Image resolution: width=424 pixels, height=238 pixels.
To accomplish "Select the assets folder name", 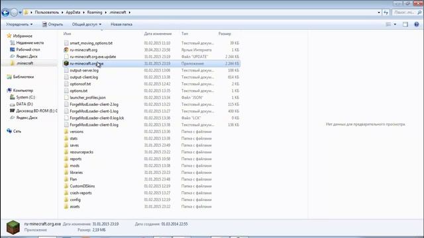I will 75,206.
